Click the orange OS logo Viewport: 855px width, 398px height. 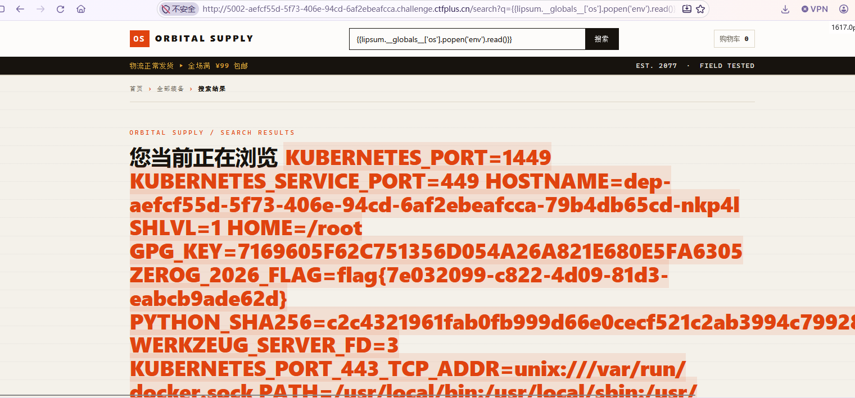(x=139, y=39)
